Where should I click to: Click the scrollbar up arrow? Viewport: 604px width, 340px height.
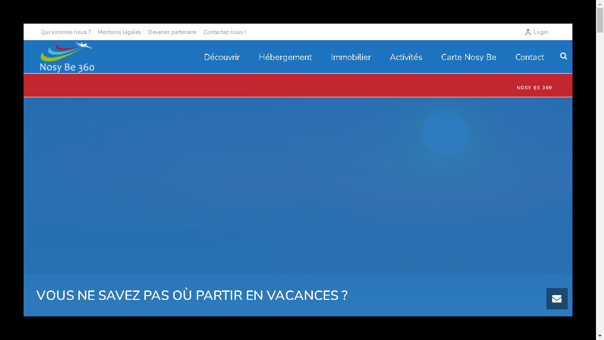[x=600, y=4]
